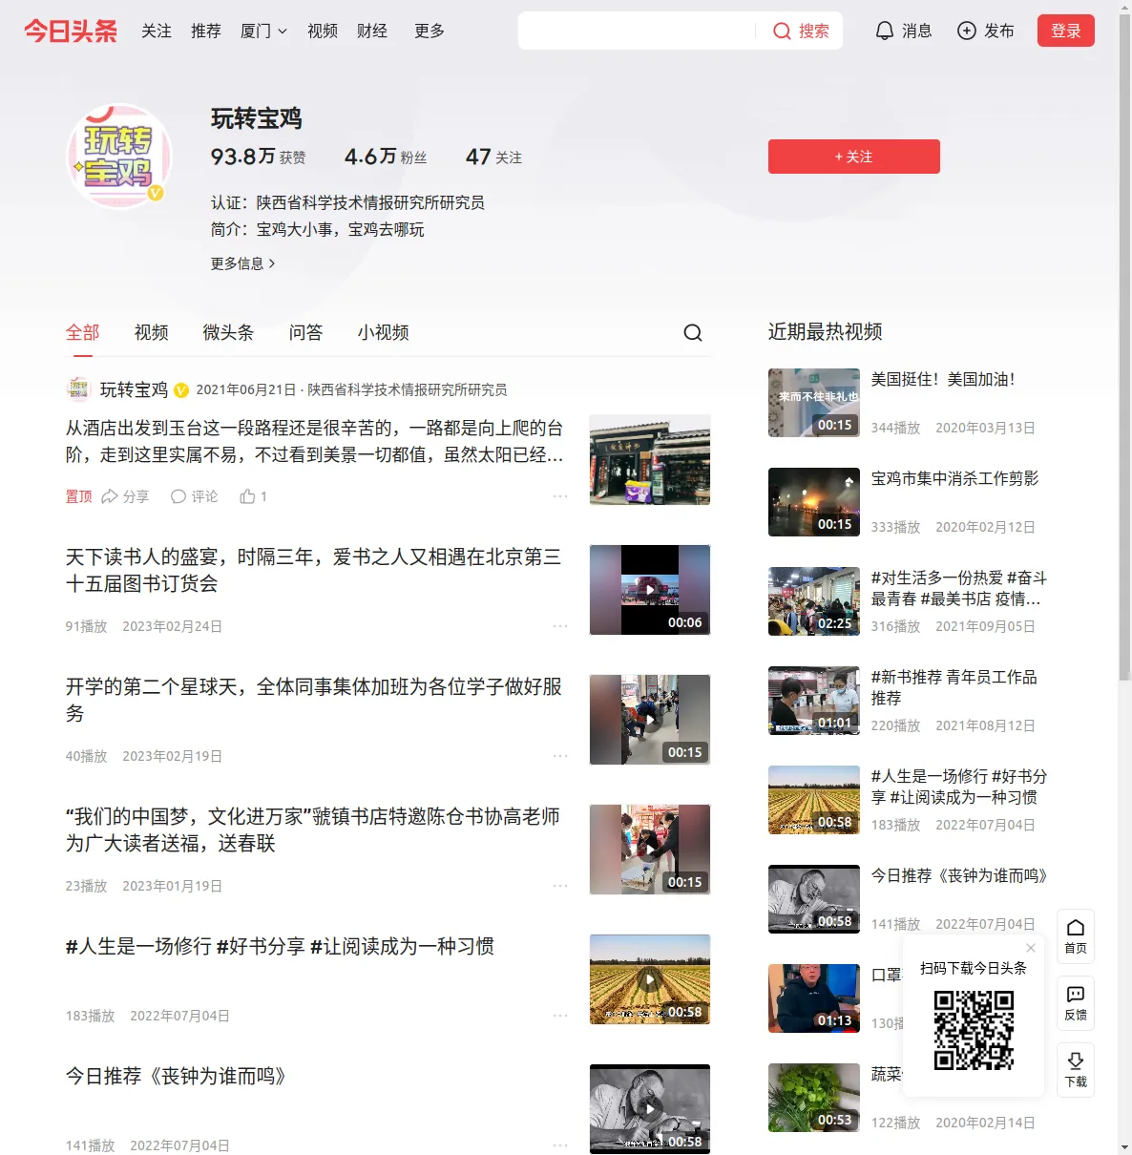Click the 今日头条 logo
Viewport: 1132px width, 1155px height.
[71, 31]
